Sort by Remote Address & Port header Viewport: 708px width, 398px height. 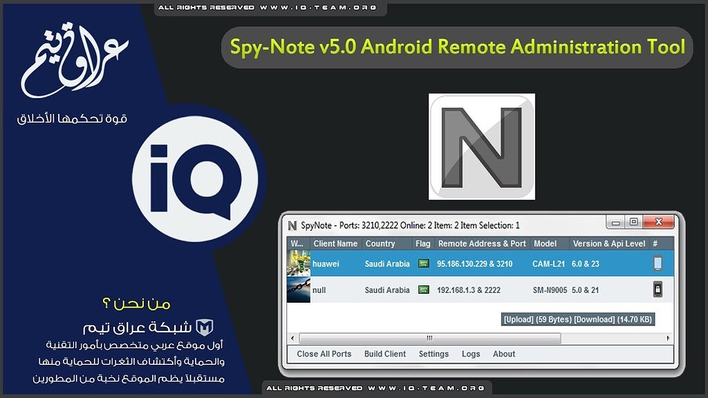(482, 244)
